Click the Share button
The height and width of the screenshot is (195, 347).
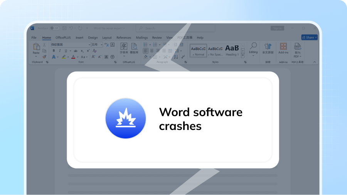coord(309,37)
